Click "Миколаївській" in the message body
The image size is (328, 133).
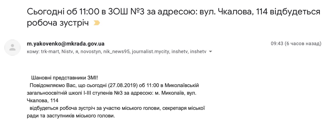[x=181, y=85]
